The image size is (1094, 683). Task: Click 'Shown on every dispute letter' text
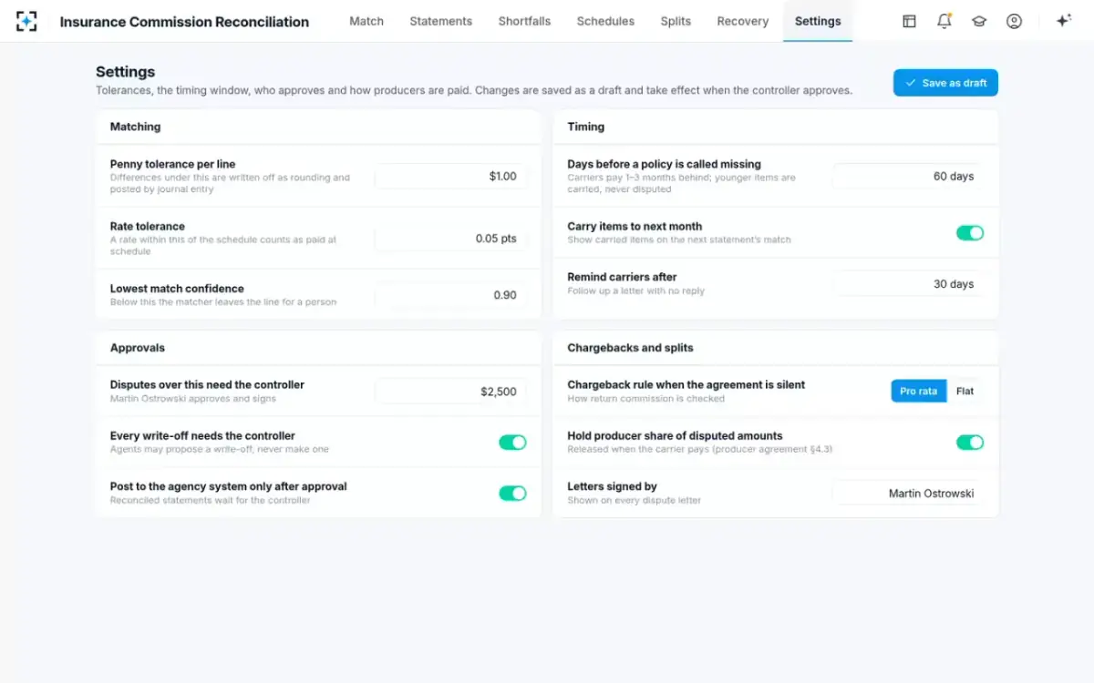[634, 501]
